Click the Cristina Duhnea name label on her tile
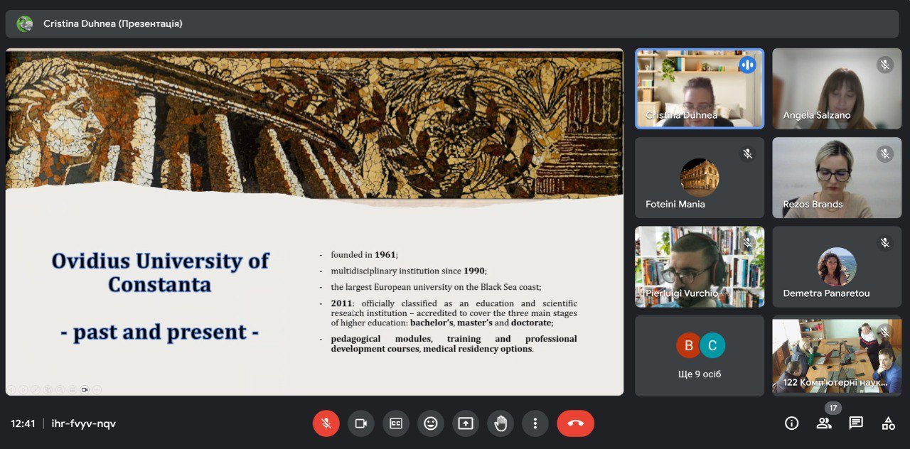Viewport: 910px width, 449px height. 681,115
